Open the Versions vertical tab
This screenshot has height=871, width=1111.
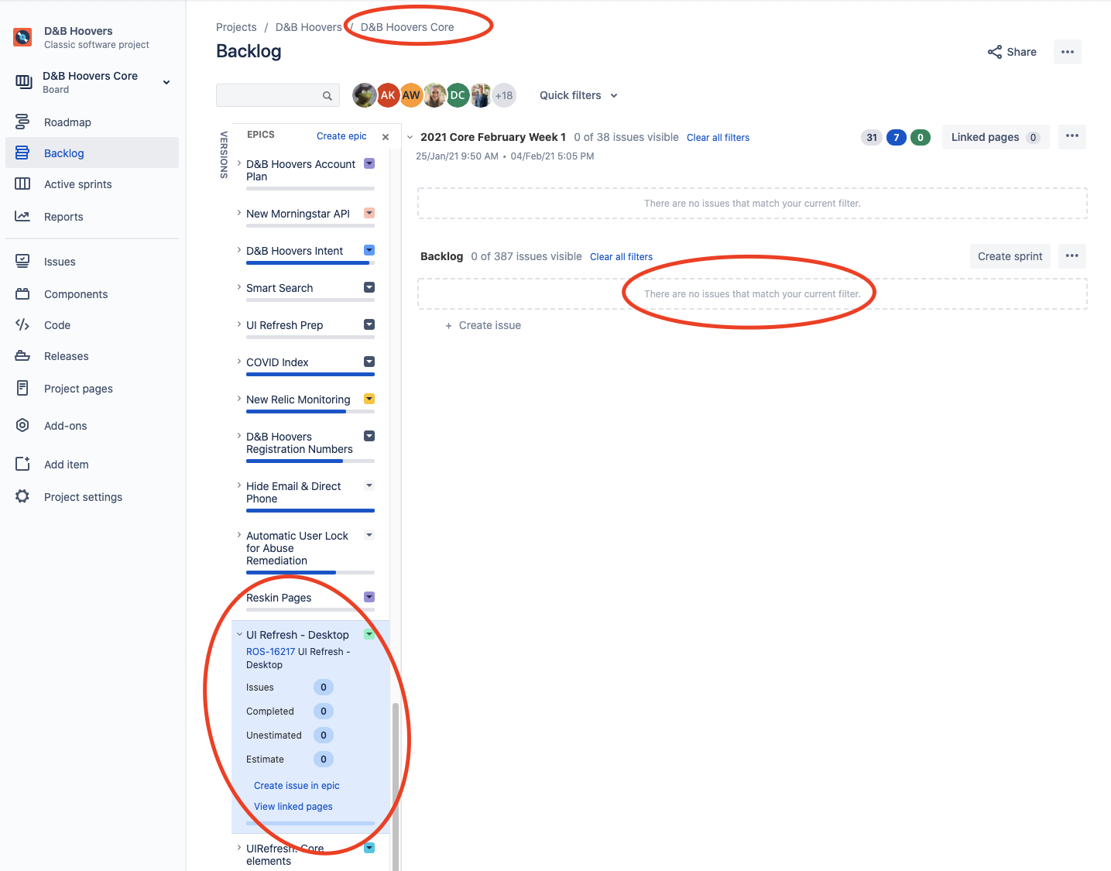tap(224, 154)
